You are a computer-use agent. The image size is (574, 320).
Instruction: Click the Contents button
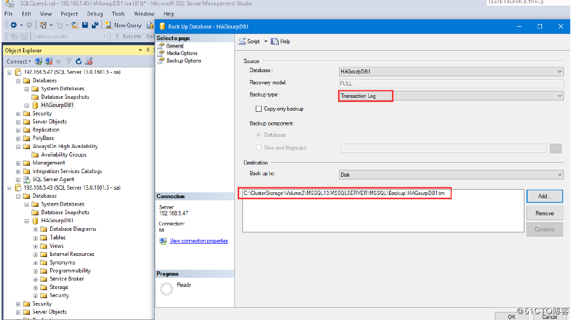point(544,229)
